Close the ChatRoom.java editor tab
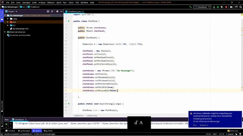The image size is (243, 136). click(x=83, y=11)
